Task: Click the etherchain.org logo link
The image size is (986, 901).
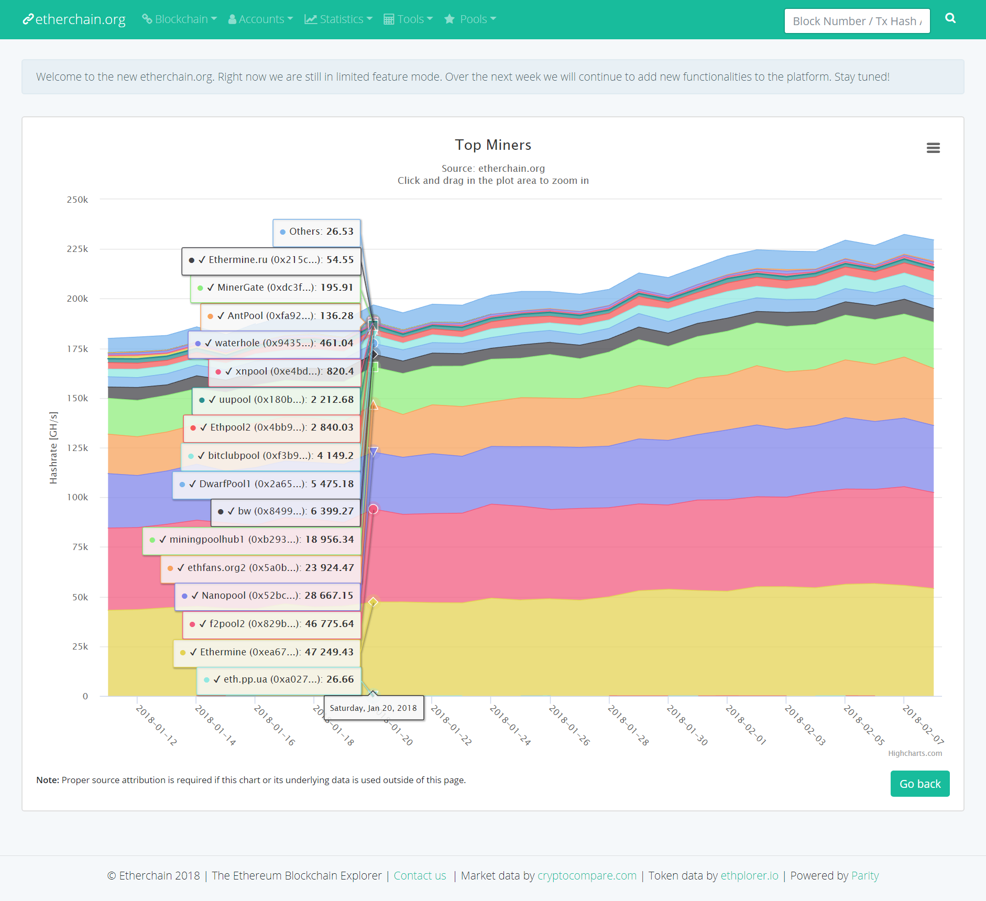Action: (x=74, y=19)
